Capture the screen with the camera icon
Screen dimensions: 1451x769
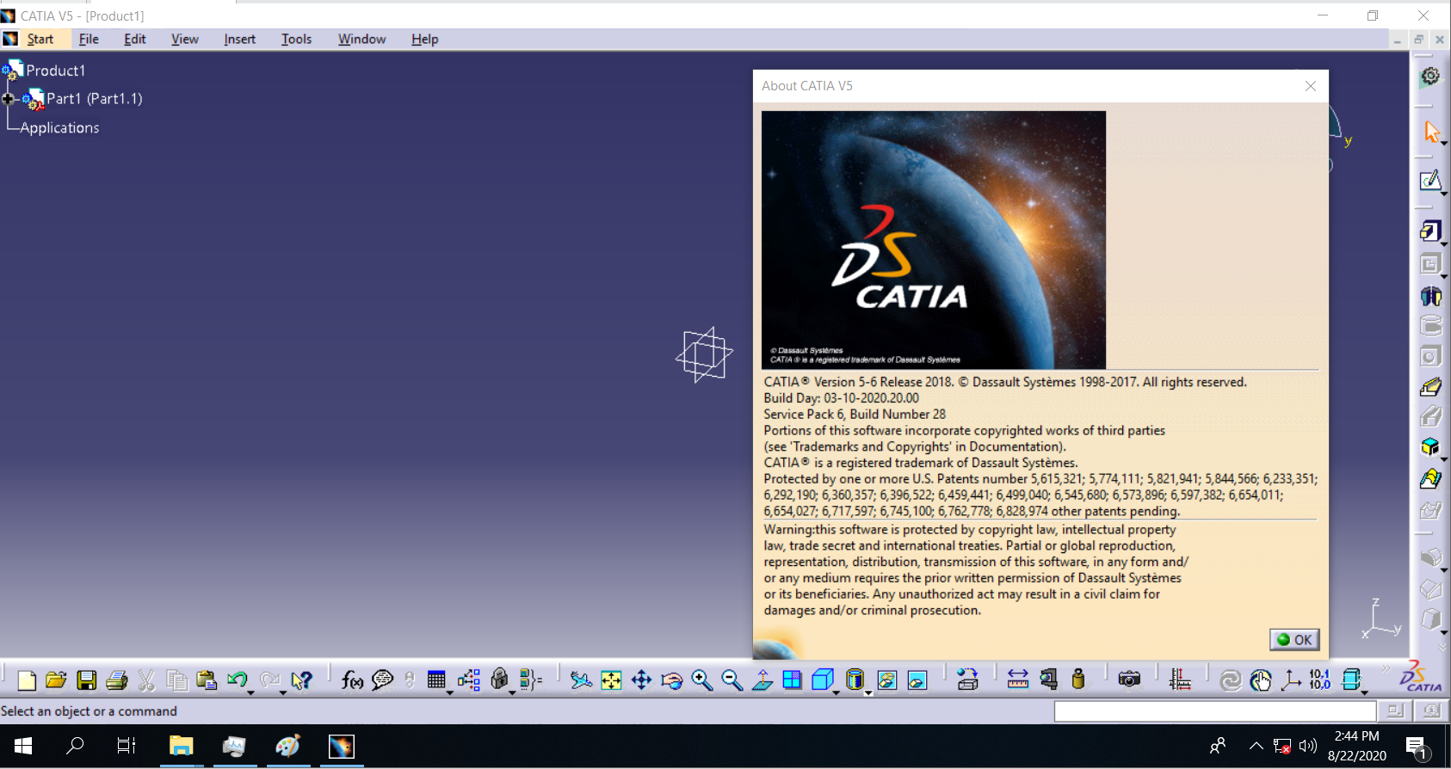click(1129, 680)
